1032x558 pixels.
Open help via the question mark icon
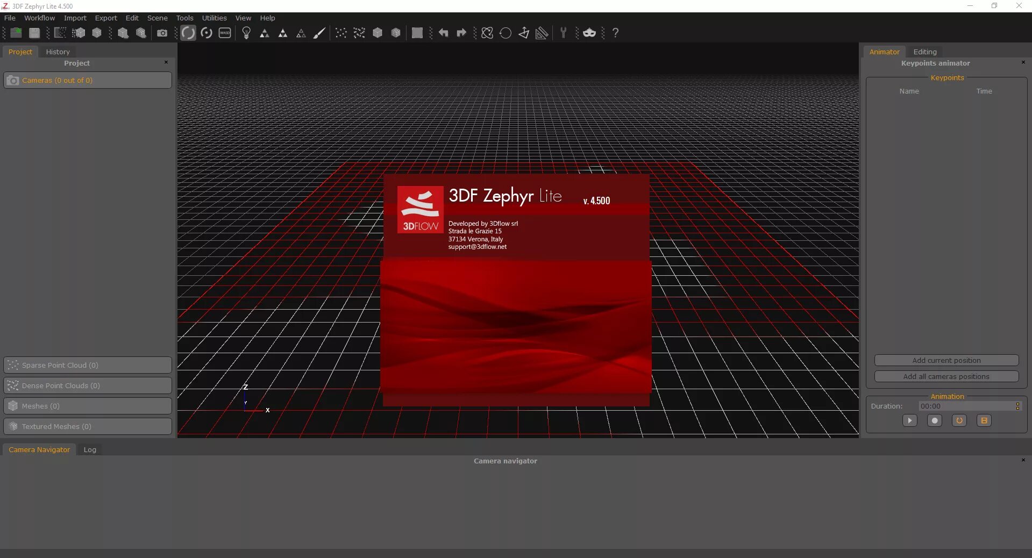click(x=615, y=33)
